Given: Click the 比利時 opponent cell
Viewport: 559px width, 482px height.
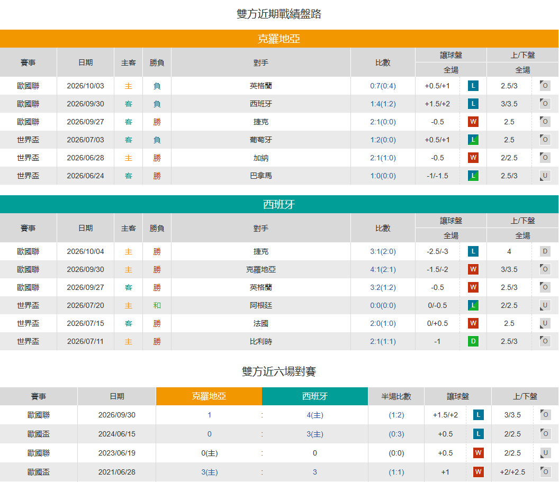Looking at the screenshot, I should point(261,341).
